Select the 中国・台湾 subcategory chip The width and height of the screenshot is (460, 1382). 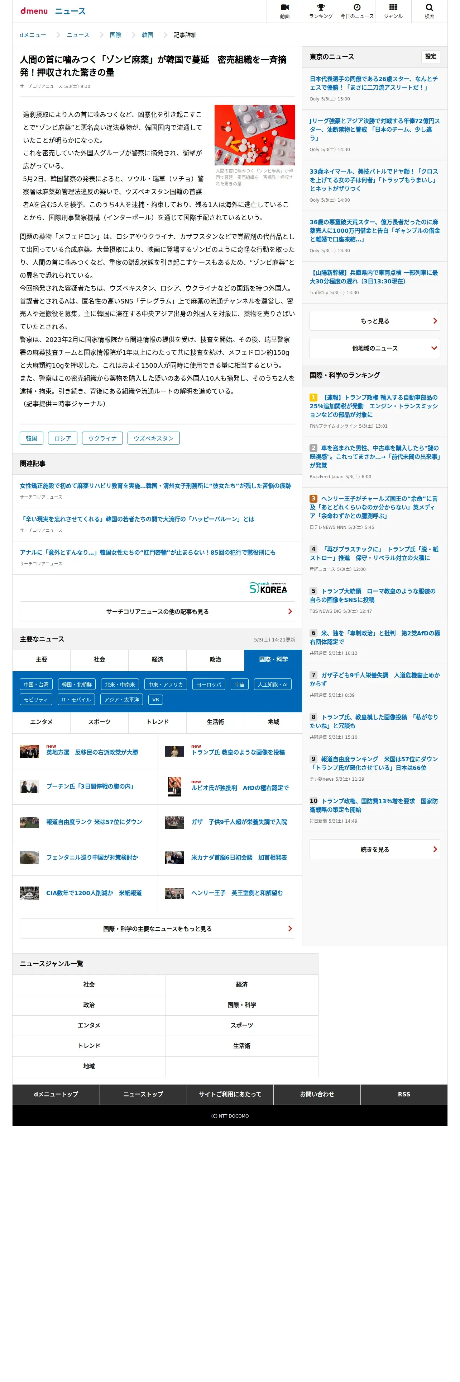[x=36, y=684]
